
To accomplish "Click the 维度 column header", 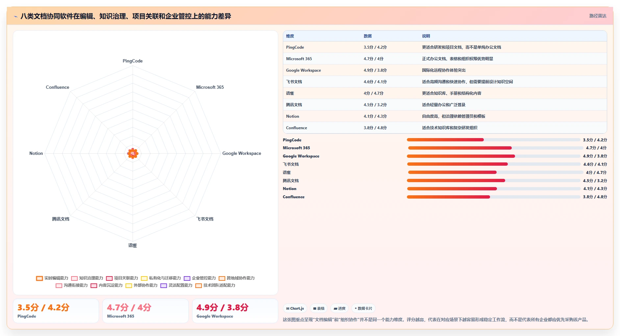I will 290,36.
